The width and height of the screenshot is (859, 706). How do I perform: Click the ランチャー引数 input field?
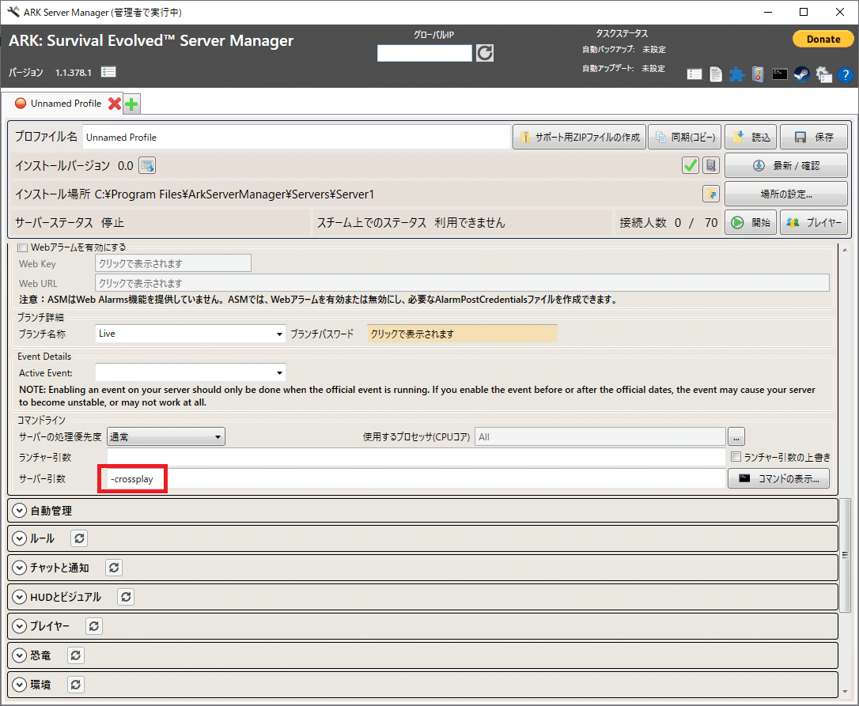point(416,457)
